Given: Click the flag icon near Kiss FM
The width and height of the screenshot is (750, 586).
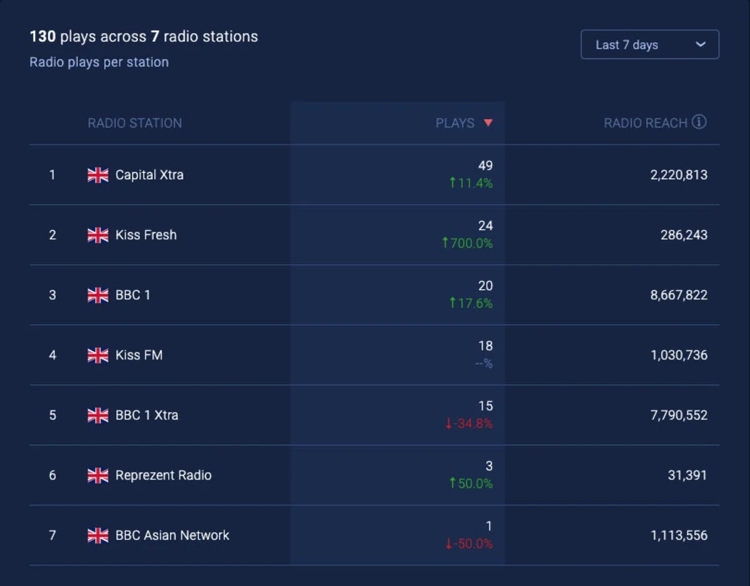Looking at the screenshot, I should click(x=97, y=355).
